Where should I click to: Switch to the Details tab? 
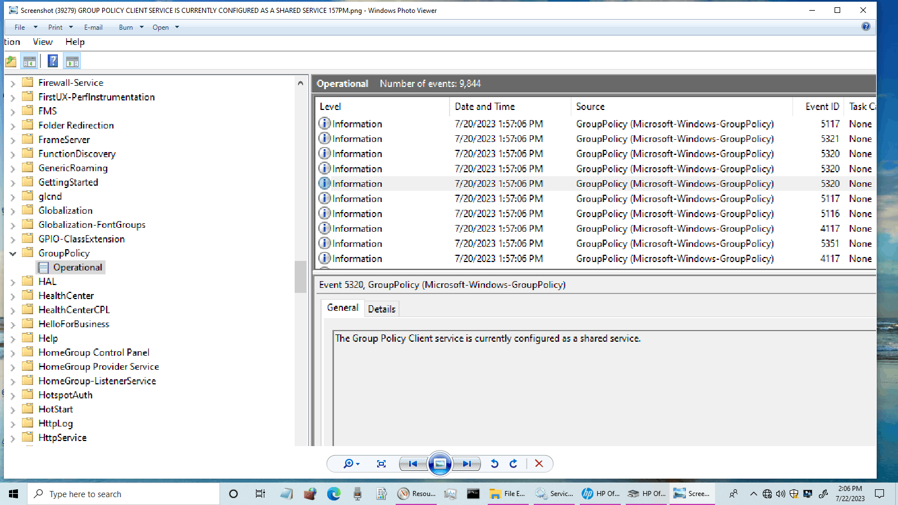coord(382,309)
